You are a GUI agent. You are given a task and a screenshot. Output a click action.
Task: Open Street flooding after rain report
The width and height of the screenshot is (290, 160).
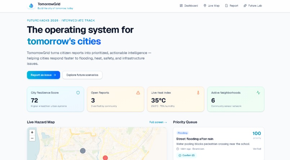[x=195, y=139]
